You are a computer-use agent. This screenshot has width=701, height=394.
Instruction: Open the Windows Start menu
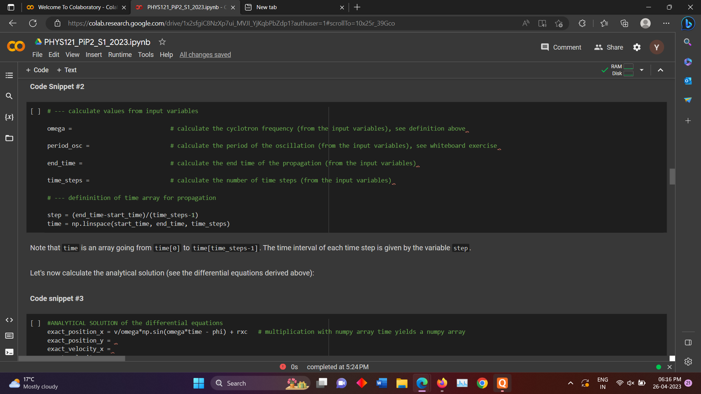(199, 383)
